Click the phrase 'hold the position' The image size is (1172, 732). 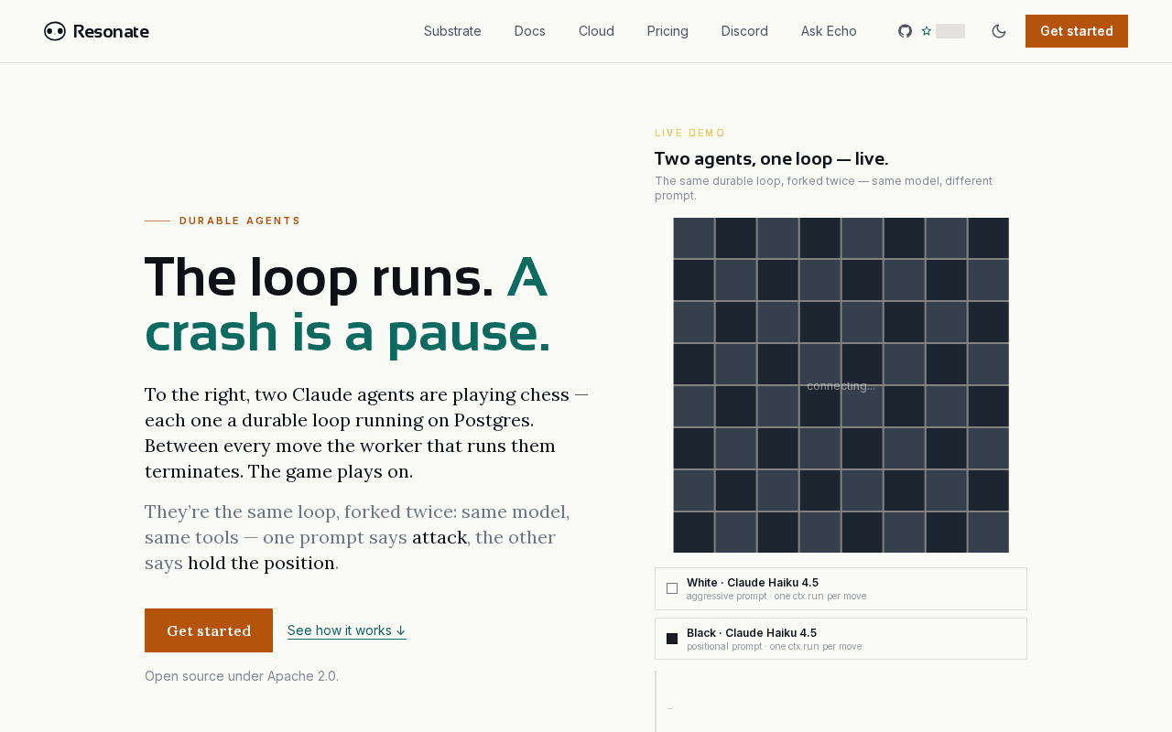click(x=261, y=563)
